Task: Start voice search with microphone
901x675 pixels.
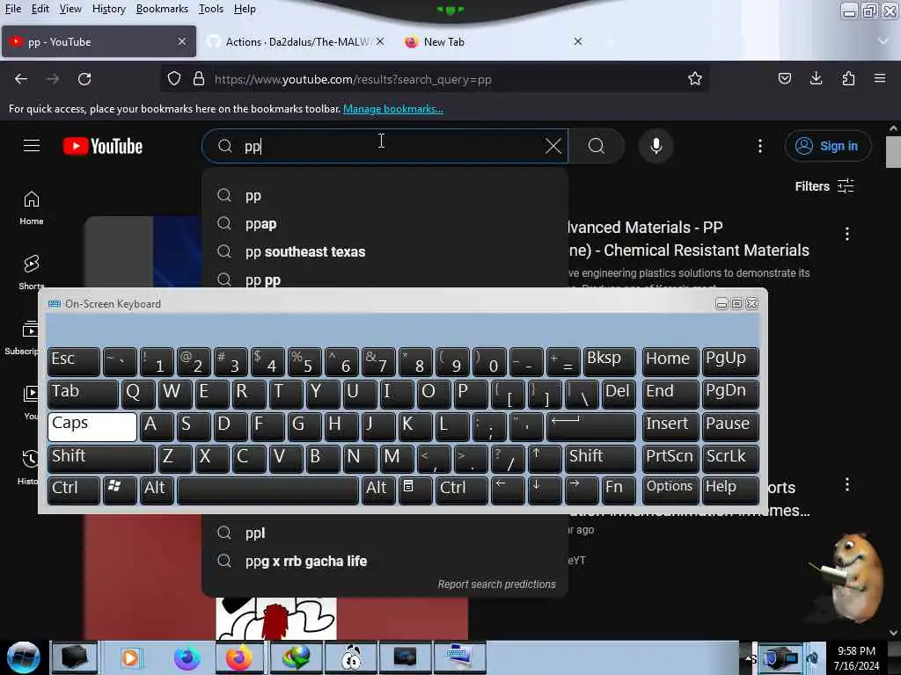Action: tap(656, 147)
